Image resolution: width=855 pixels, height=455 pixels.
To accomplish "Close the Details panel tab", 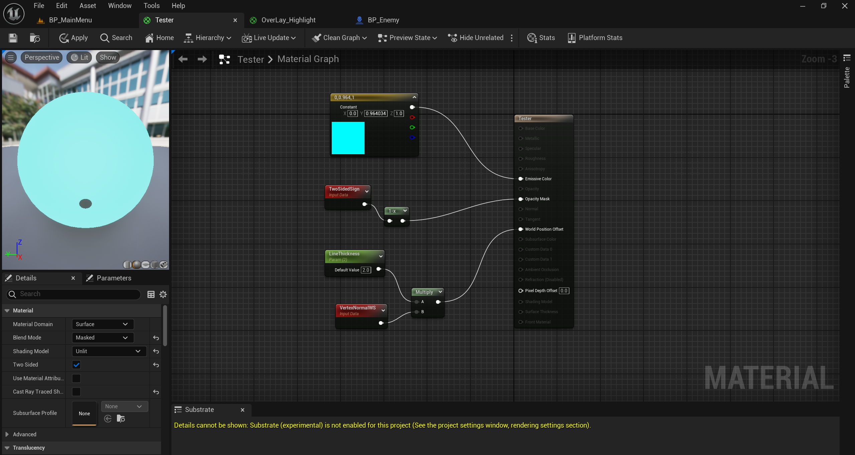I will point(73,278).
